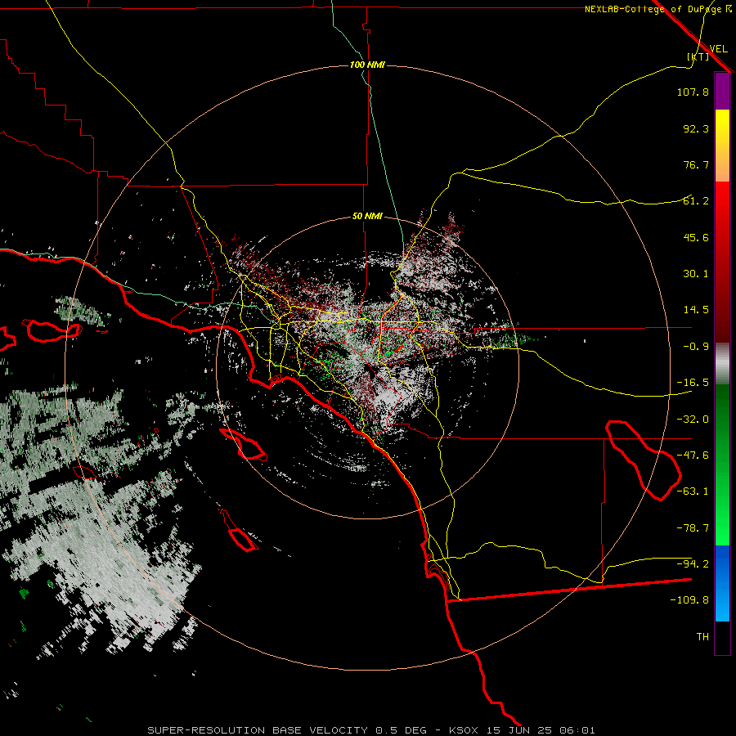Select the 76.7 scale value

(x=696, y=164)
